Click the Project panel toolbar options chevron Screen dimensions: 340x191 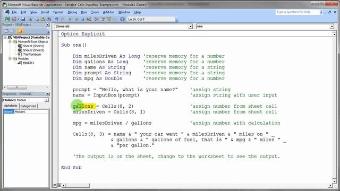[48, 32]
